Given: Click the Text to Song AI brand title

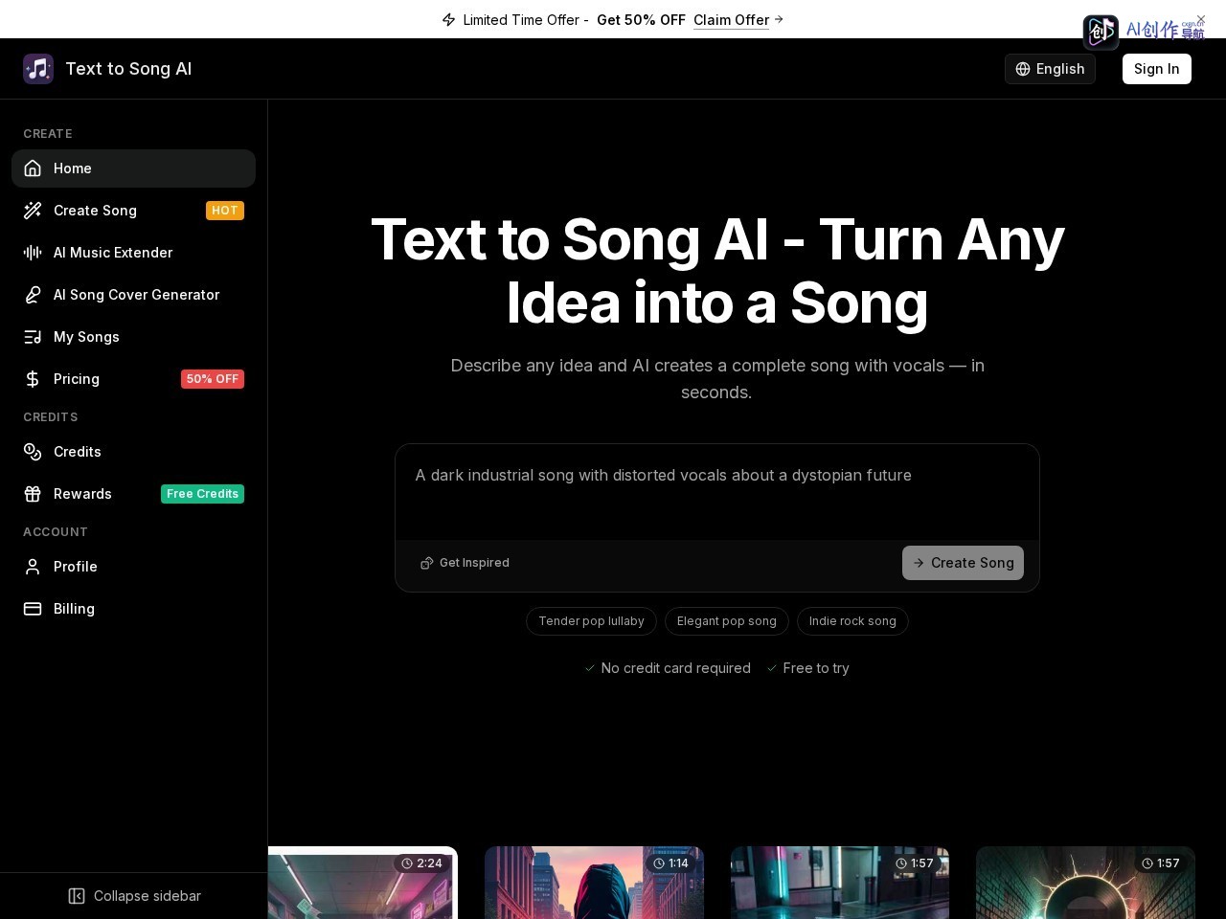Looking at the screenshot, I should pos(128,69).
